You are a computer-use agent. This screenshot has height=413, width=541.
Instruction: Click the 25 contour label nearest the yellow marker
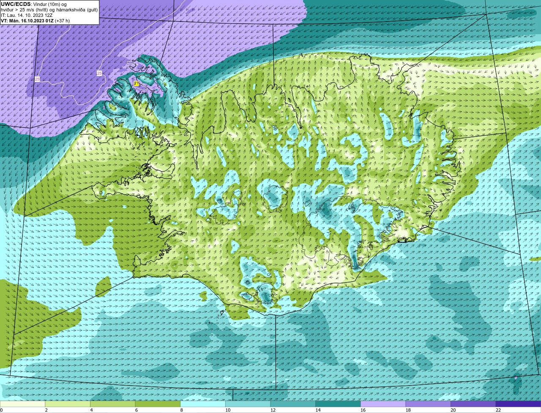99,73
